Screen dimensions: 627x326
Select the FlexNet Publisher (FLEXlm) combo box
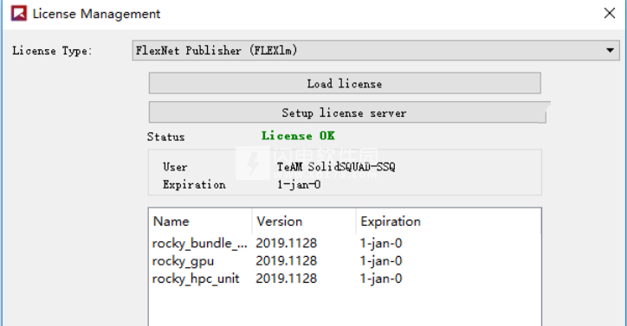click(376, 50)
